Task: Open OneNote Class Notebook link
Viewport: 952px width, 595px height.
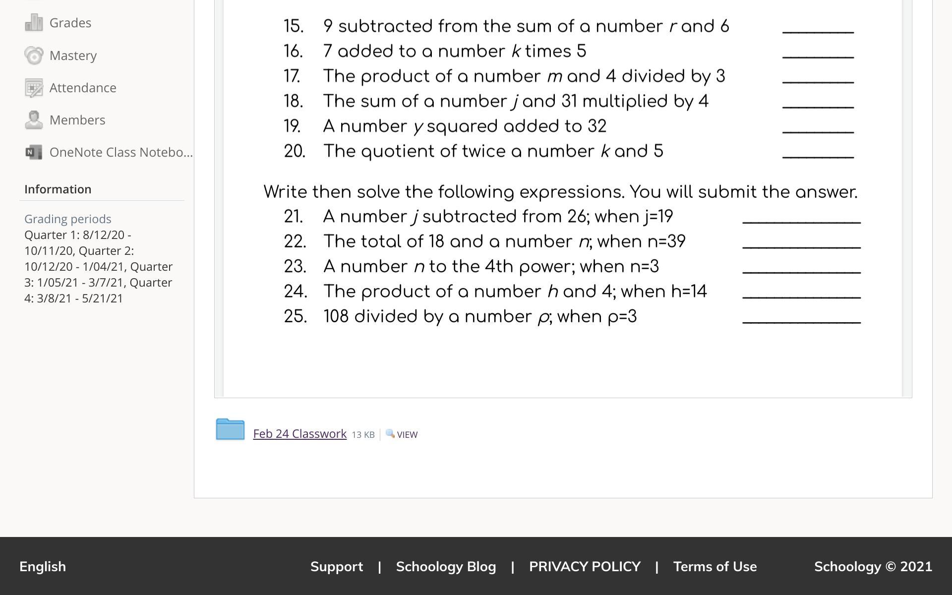Action: (121, 152)
